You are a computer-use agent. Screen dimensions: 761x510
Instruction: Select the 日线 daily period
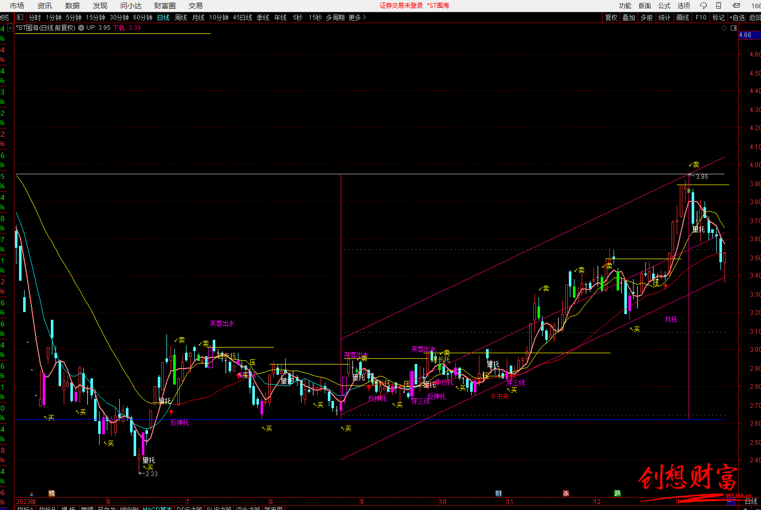click(x=163, y=17)
